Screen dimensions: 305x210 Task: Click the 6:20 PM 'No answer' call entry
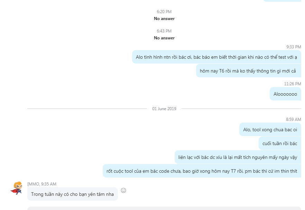164,19
